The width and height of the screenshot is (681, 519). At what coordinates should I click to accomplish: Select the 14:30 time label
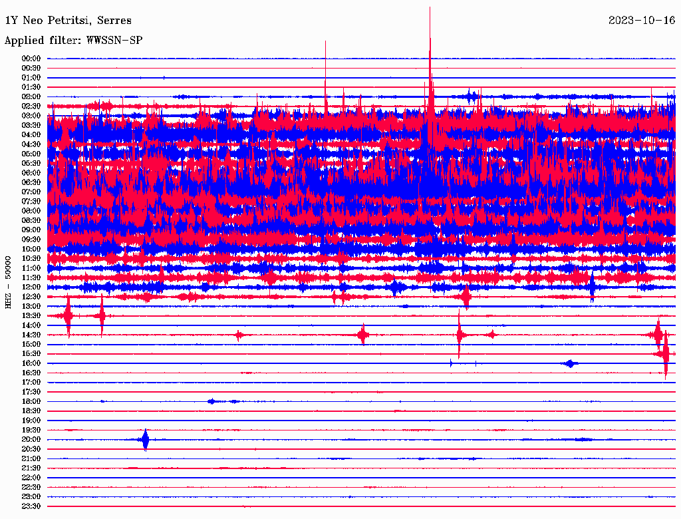[32, 335]
